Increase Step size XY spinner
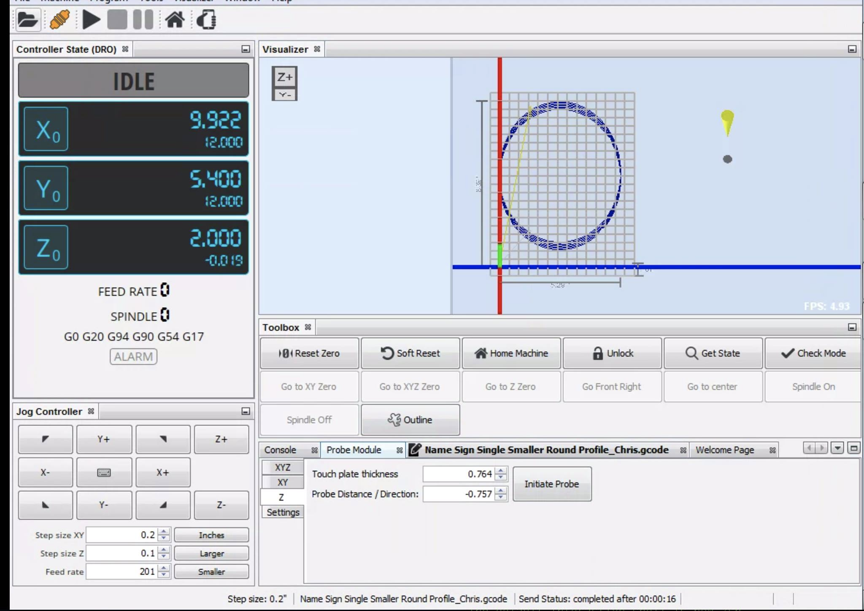This screenshot has width=864, height=611. pyautogui.click(x=164, y=532)
